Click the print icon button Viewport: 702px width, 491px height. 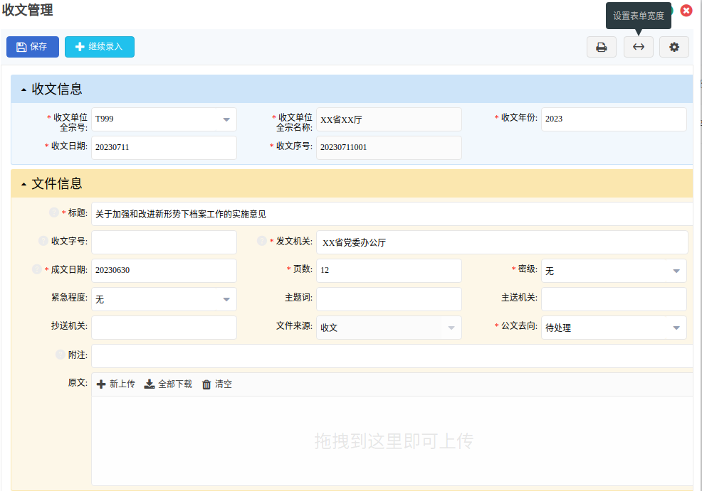pos(602,47)
